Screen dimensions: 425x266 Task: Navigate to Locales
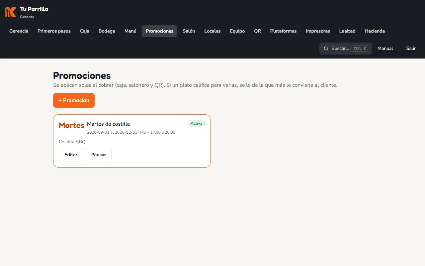(x=212, y=31)
